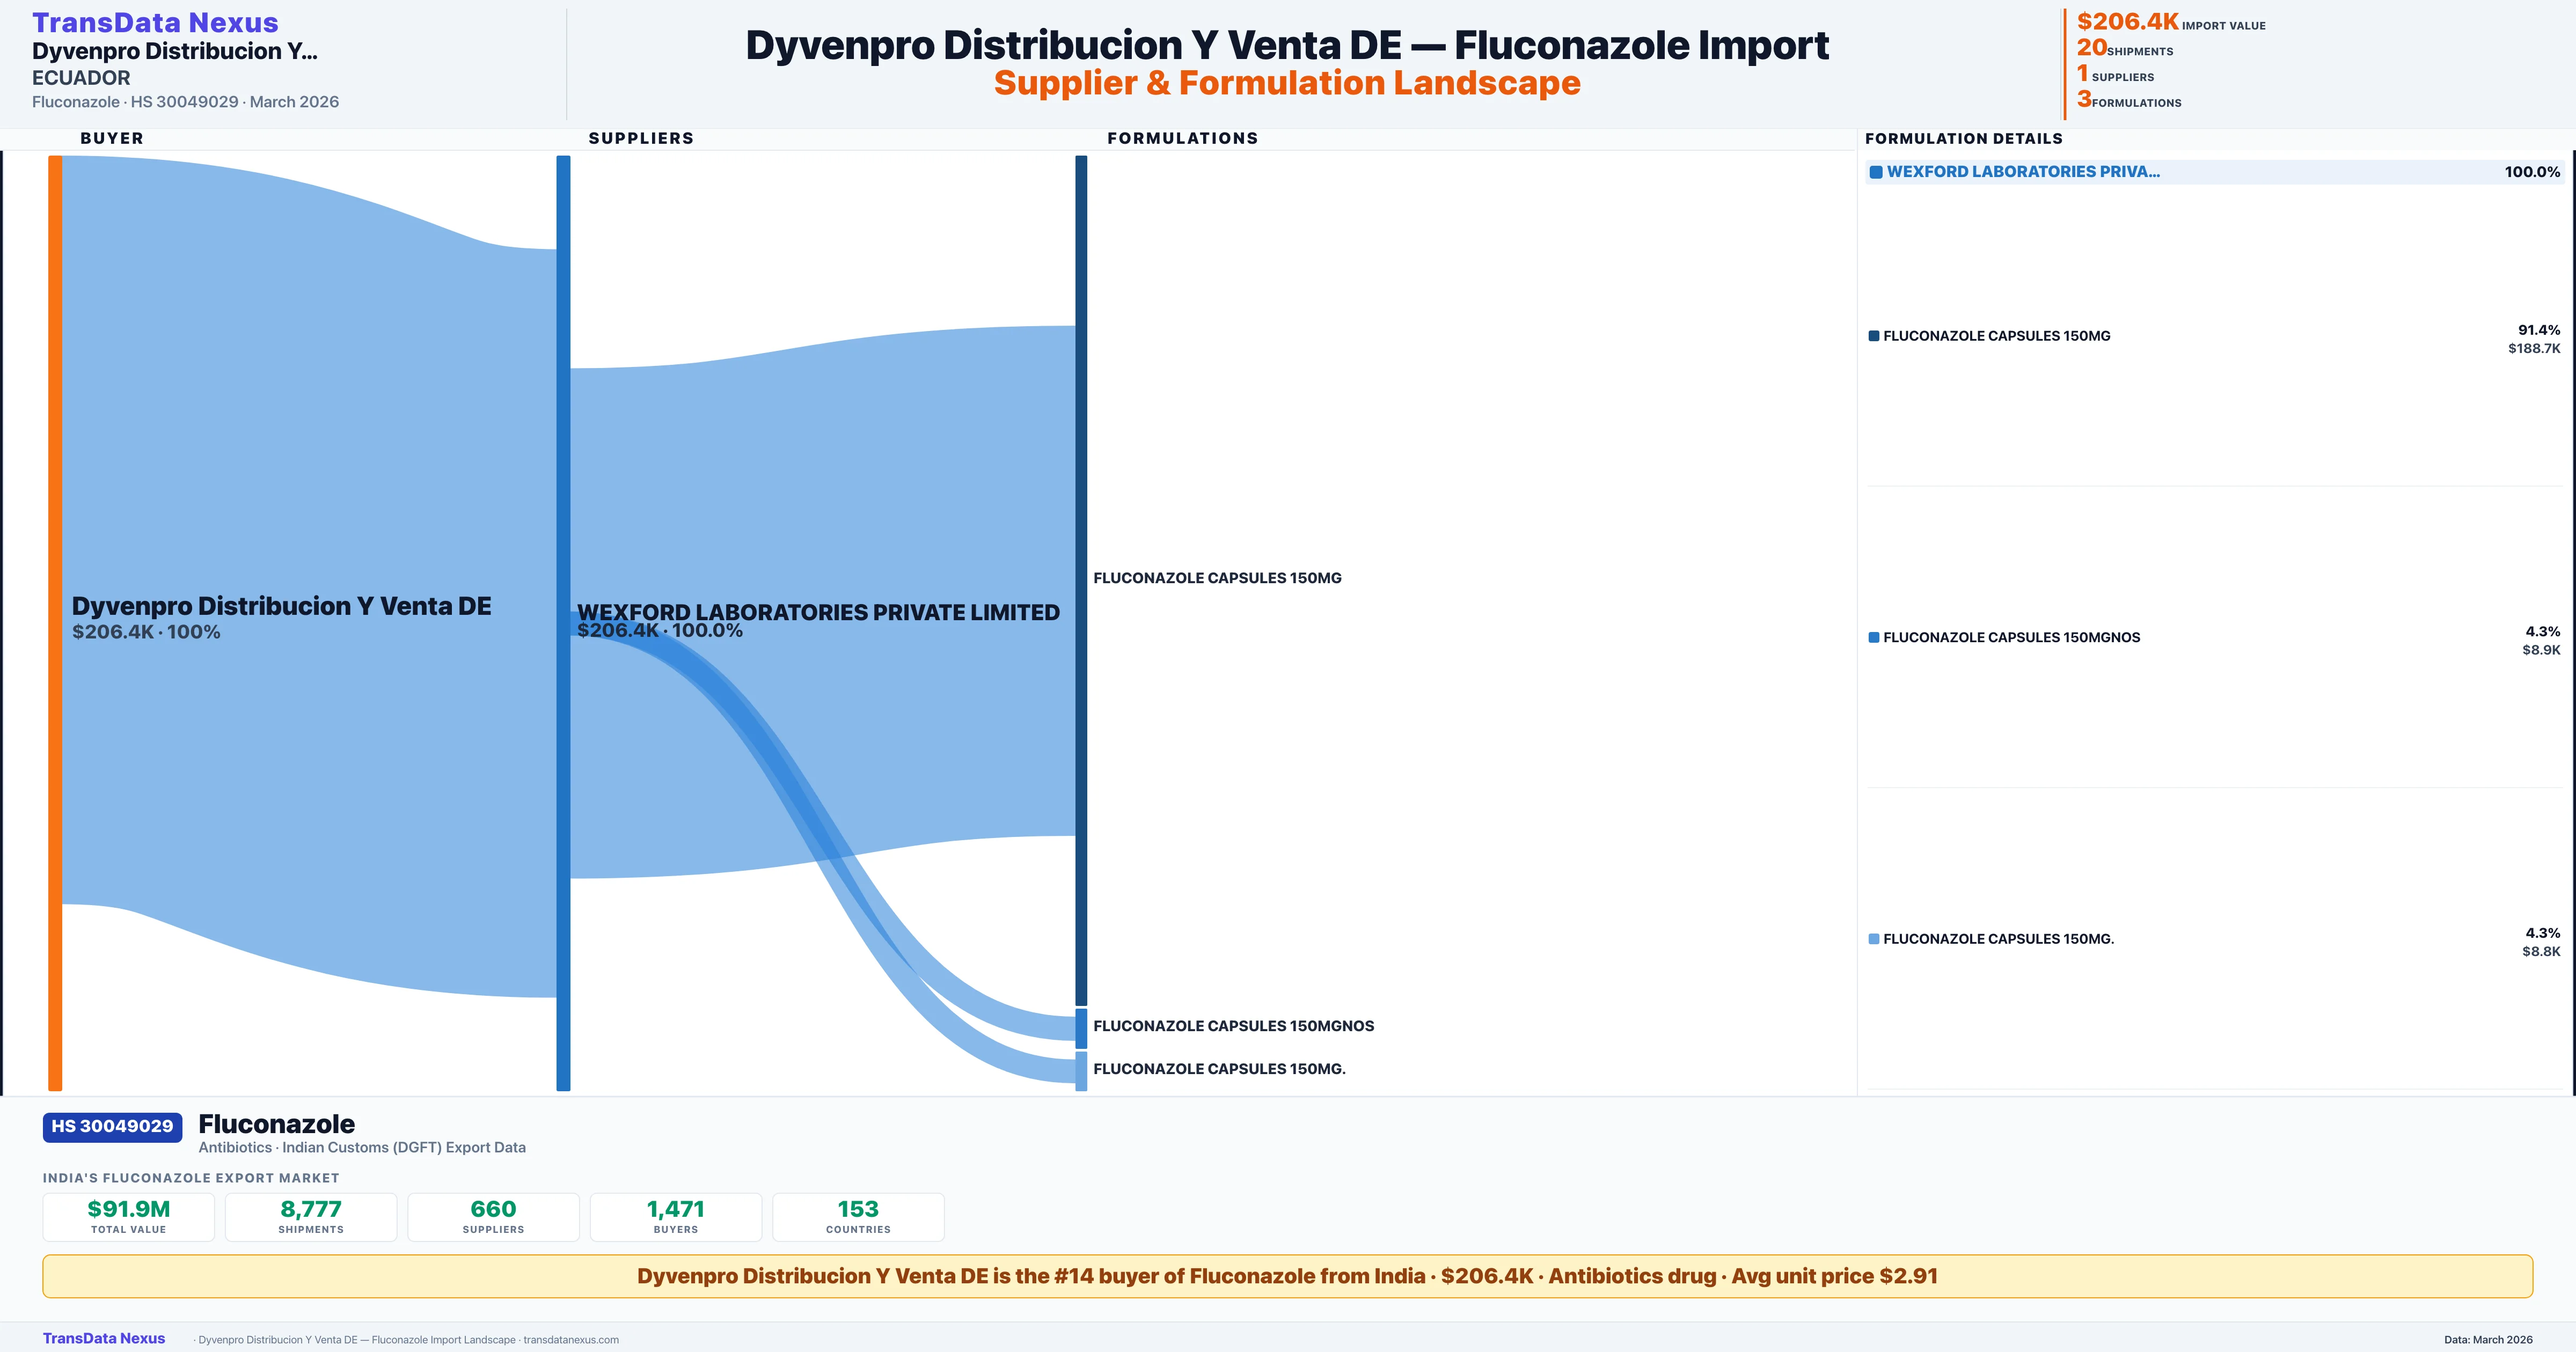Click the orange Dyvenpro buyer node bar
The image size is (2576, 1352).
coord(55,622)
